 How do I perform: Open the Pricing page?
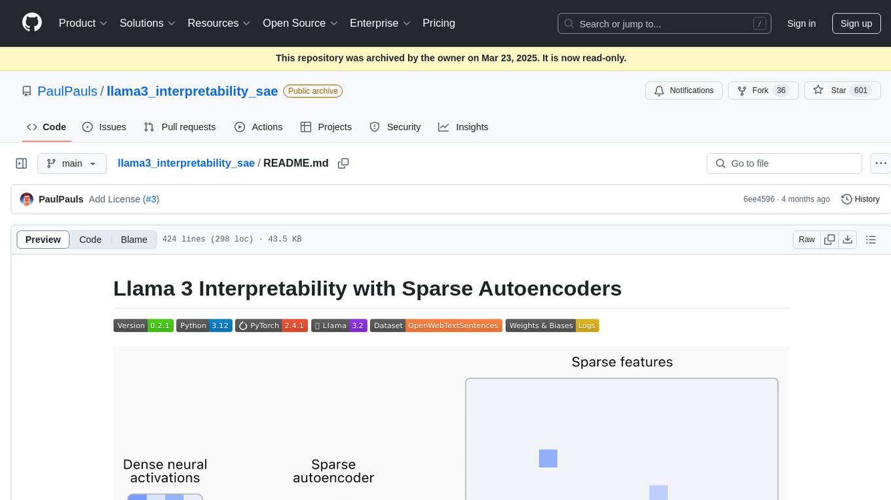tap(439, 23)
